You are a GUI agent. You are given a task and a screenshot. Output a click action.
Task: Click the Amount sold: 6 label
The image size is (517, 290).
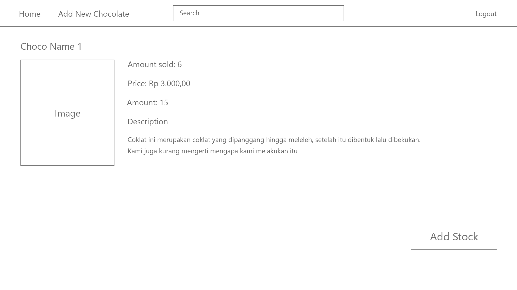(155, 64)
